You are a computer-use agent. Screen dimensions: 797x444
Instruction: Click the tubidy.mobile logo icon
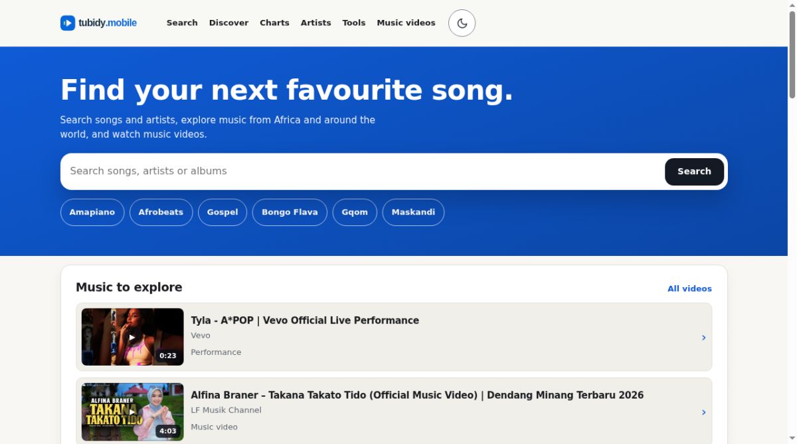(68, 23)
